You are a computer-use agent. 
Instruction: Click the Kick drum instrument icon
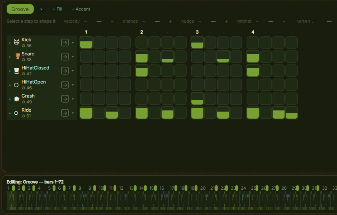click(x=16, y=42)
